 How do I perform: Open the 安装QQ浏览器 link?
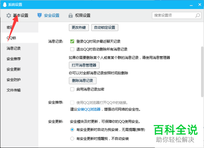[x=89, y=109]
